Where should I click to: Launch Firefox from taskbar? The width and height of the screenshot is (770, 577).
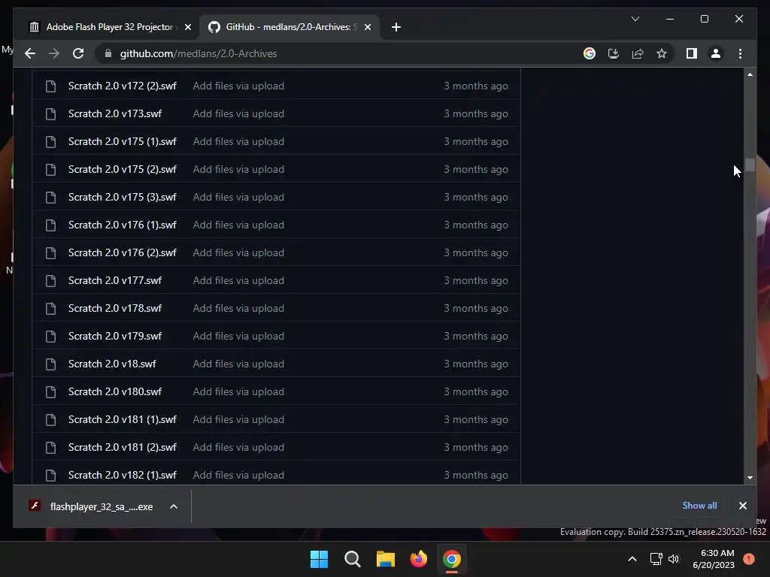[x=418, y=559]
